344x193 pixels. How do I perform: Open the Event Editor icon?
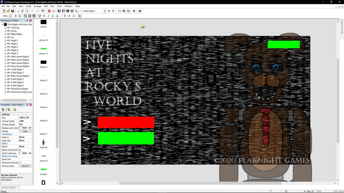point(68,11)
